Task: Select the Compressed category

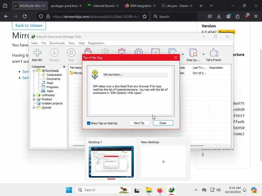Action: tap(54, 75)
